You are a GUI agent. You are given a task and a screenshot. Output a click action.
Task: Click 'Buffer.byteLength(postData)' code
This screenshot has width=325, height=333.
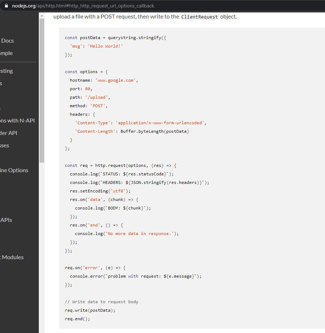(154, 131)
